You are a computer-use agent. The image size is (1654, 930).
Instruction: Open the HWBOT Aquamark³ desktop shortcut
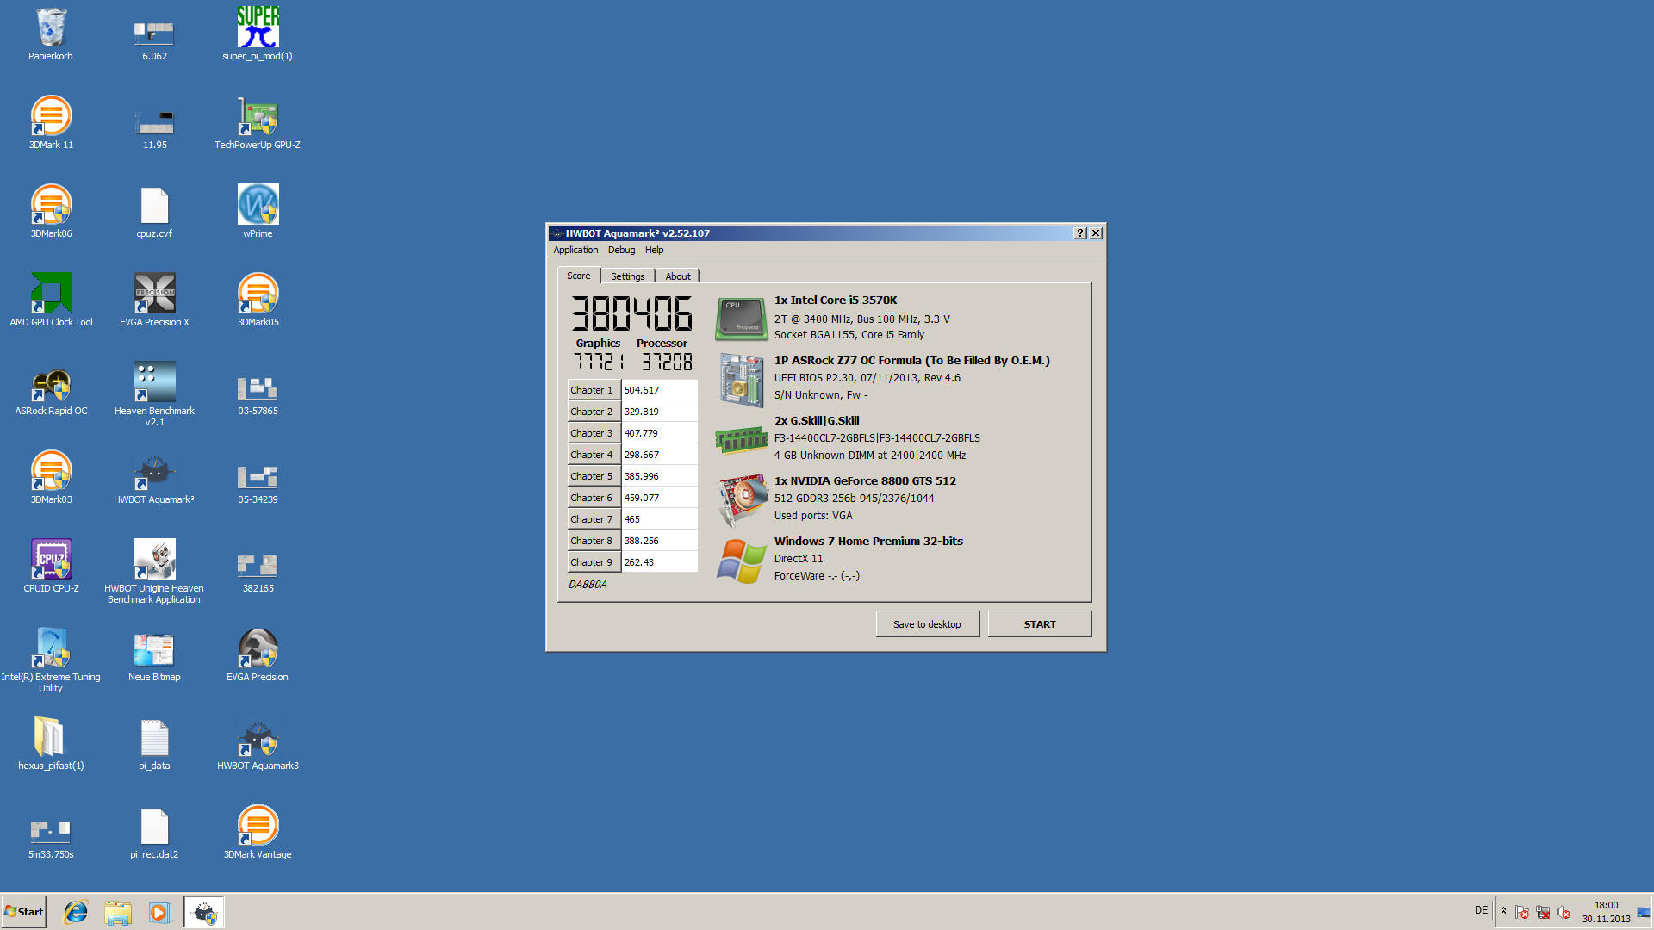[154, 478]
